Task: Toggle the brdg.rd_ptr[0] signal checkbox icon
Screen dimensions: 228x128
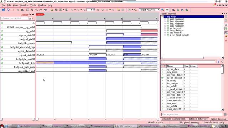Action: coord(2,39)
